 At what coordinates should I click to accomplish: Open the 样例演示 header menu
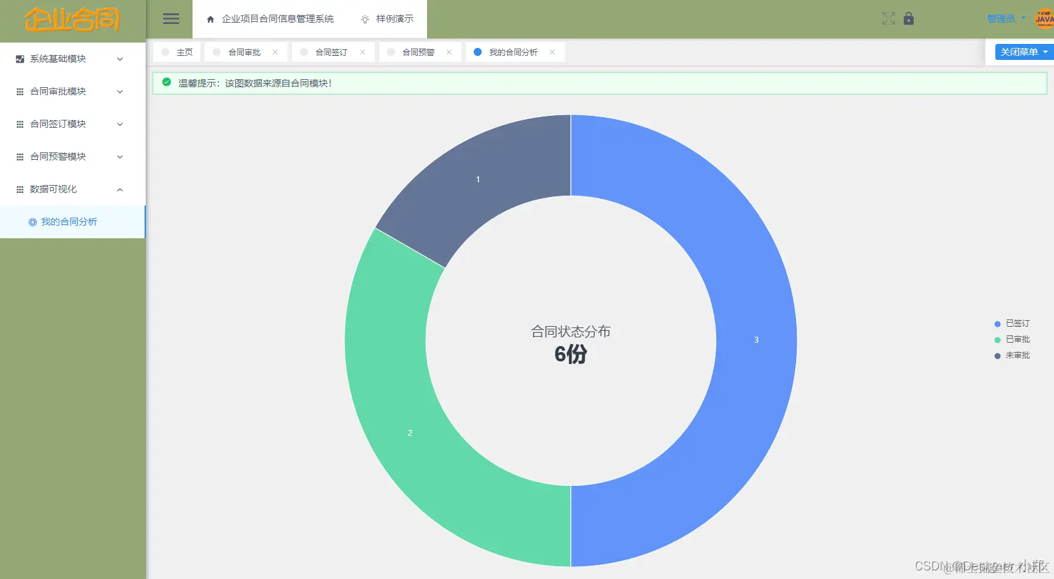point(387,19)
